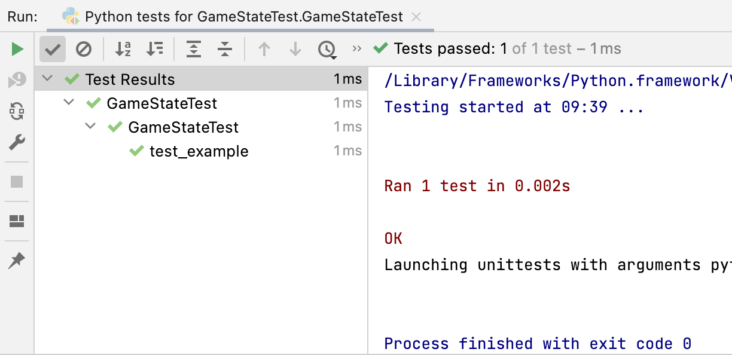Image resolution: width=732 pixels, height=355 pixels.
Task: Click the rerun failed tests icon
Action: point(17,80)
